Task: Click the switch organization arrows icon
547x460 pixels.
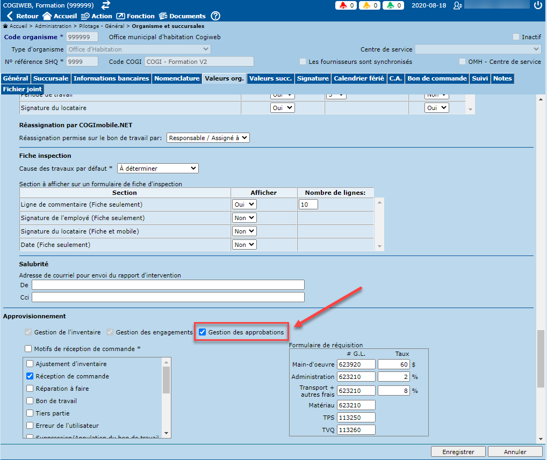Action: tap(106, 5)
